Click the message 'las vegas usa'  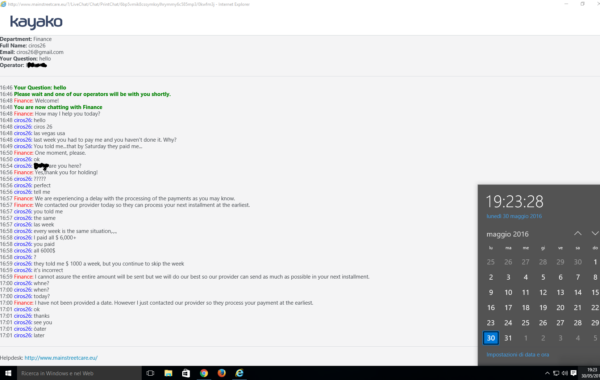pyautogui.click(x=49, y=133)
